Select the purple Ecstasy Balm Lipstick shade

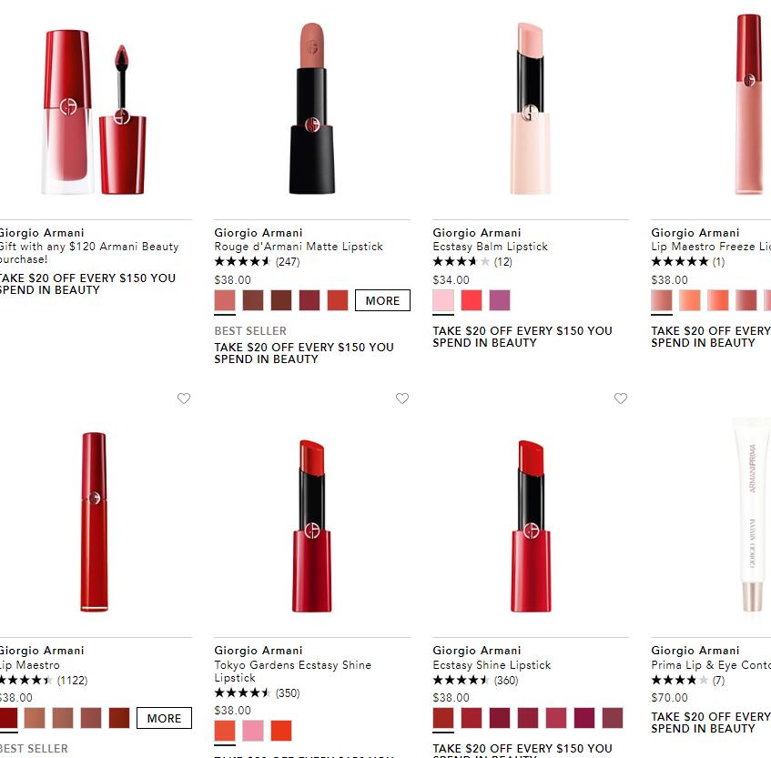point(500,300)
